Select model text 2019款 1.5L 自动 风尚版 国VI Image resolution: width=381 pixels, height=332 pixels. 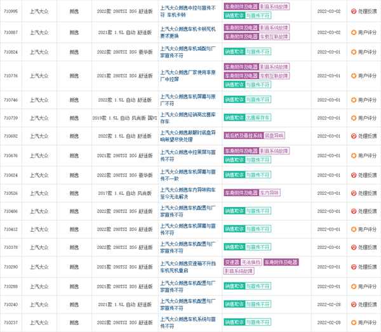coord(124,118)
